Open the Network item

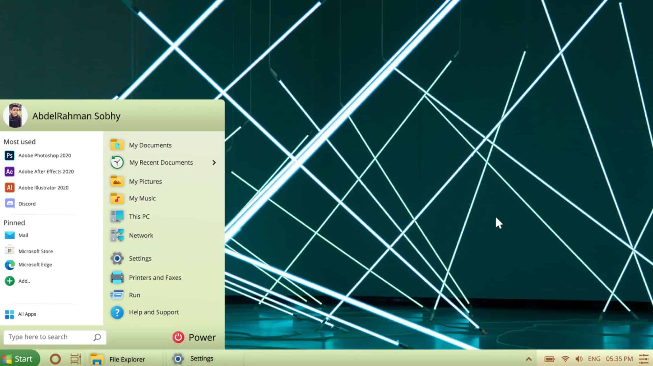tap(141, 235)
